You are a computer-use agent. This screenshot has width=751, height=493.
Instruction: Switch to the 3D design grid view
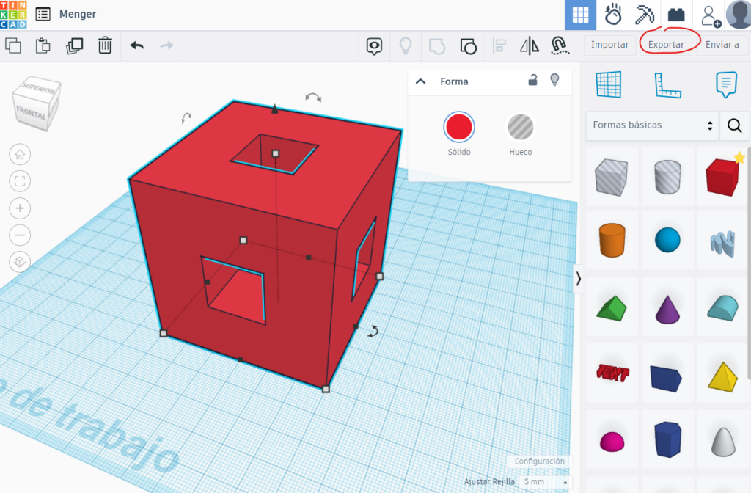[x=581, y=15]
